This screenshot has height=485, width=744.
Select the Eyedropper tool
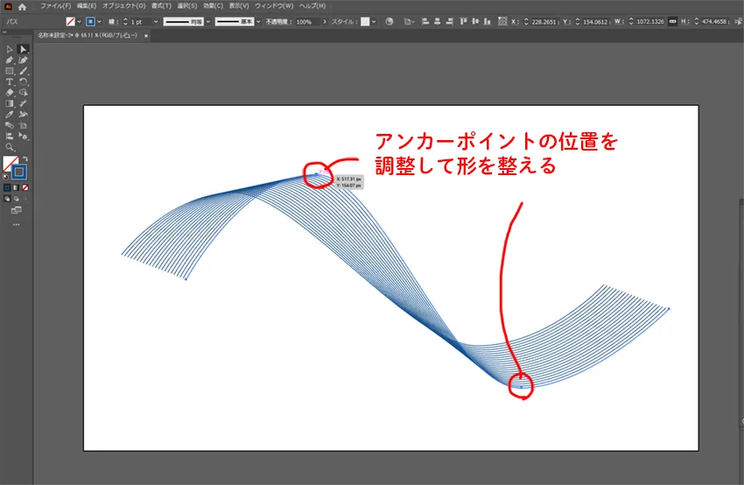click(10, 114)
